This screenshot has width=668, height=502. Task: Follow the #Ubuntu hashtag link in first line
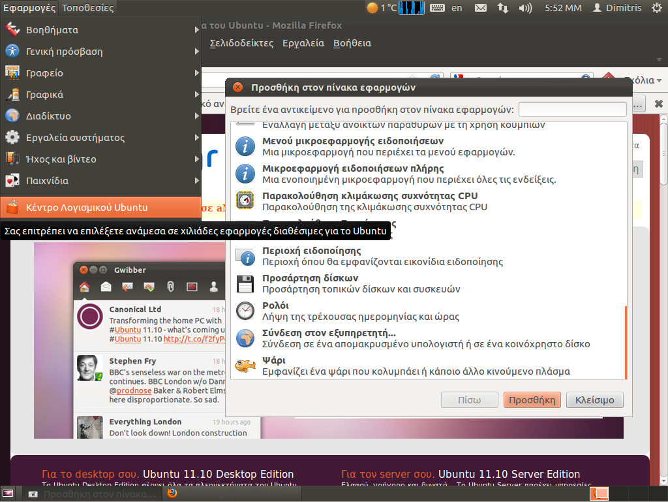125,330
